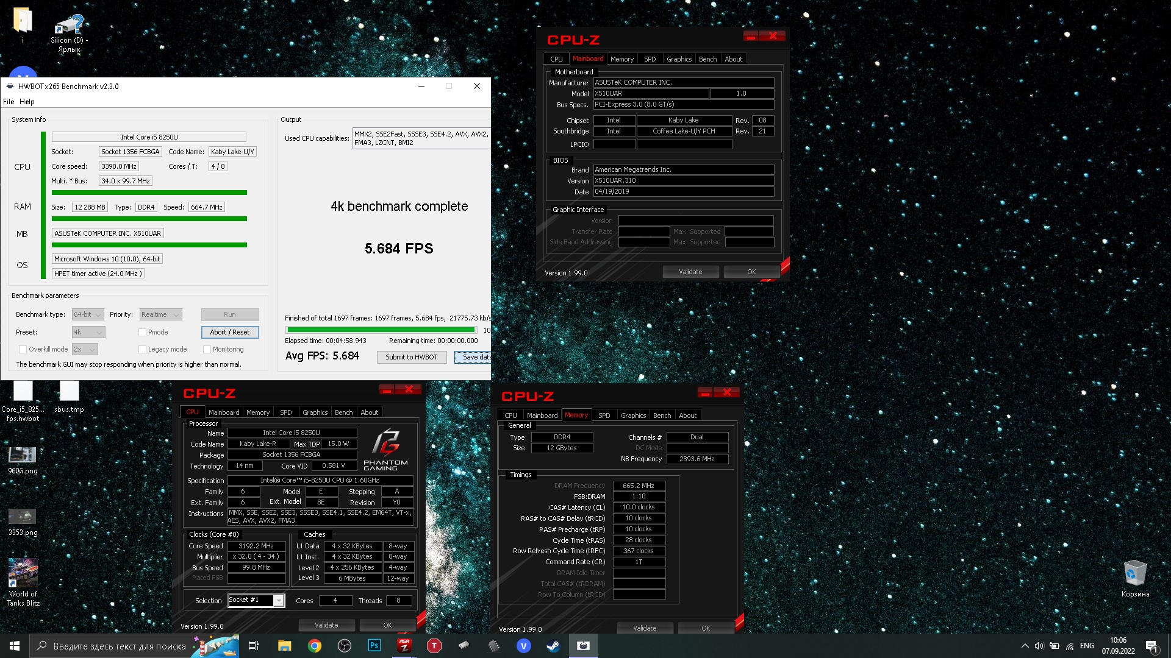Open the red T stop-sign taskbar app
1171x658 pixels.
(434, 646)
